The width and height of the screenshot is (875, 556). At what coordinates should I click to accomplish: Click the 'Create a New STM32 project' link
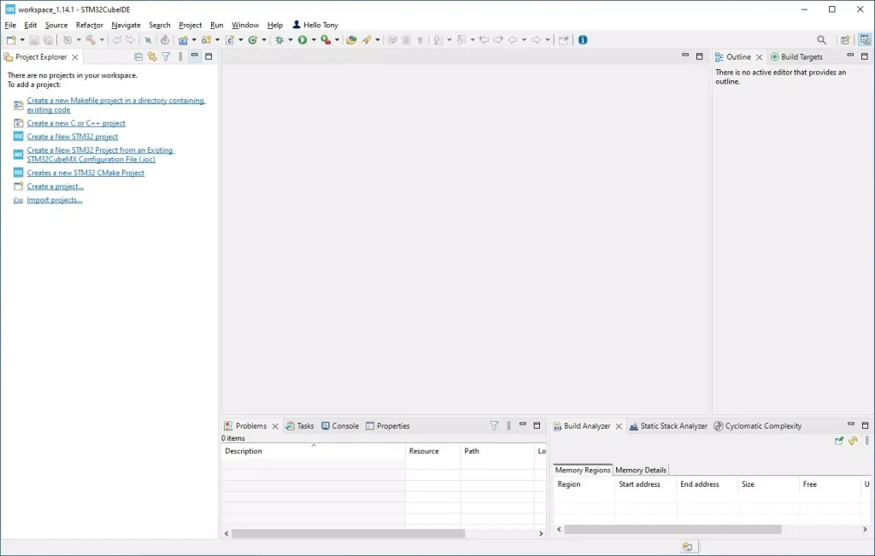pos(73,137)
